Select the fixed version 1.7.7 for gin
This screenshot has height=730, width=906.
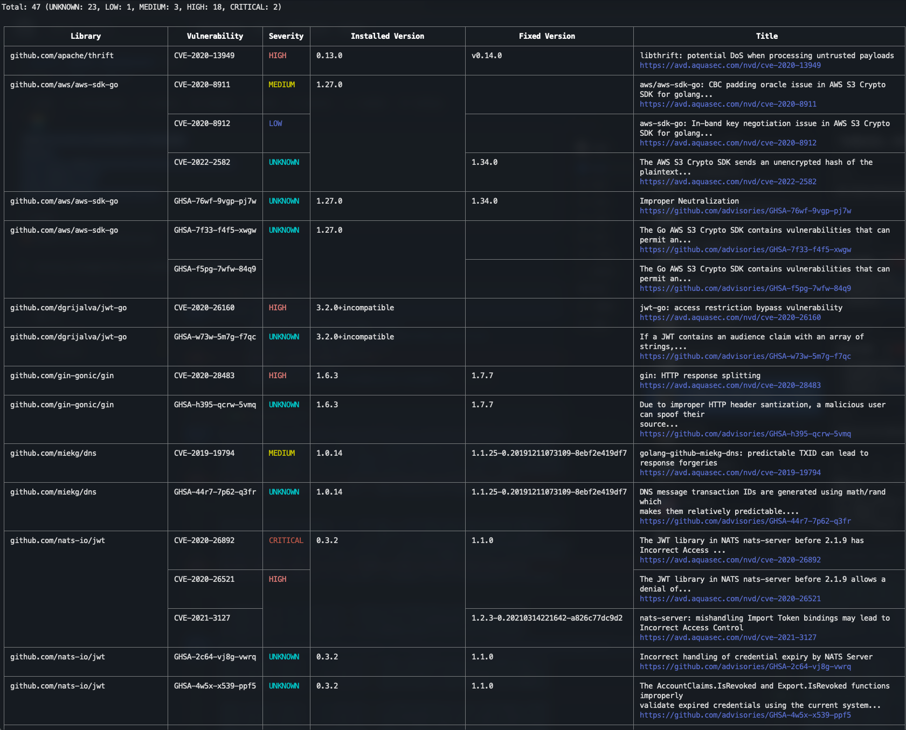click(482, 376)
